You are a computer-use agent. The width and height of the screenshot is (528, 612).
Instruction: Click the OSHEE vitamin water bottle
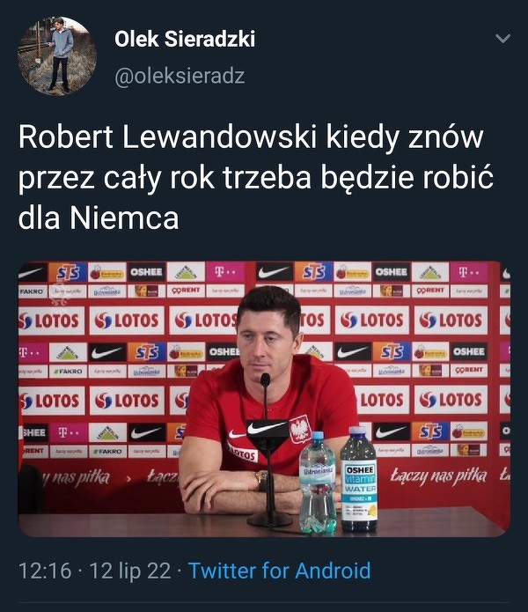click(x=358, y=479)
